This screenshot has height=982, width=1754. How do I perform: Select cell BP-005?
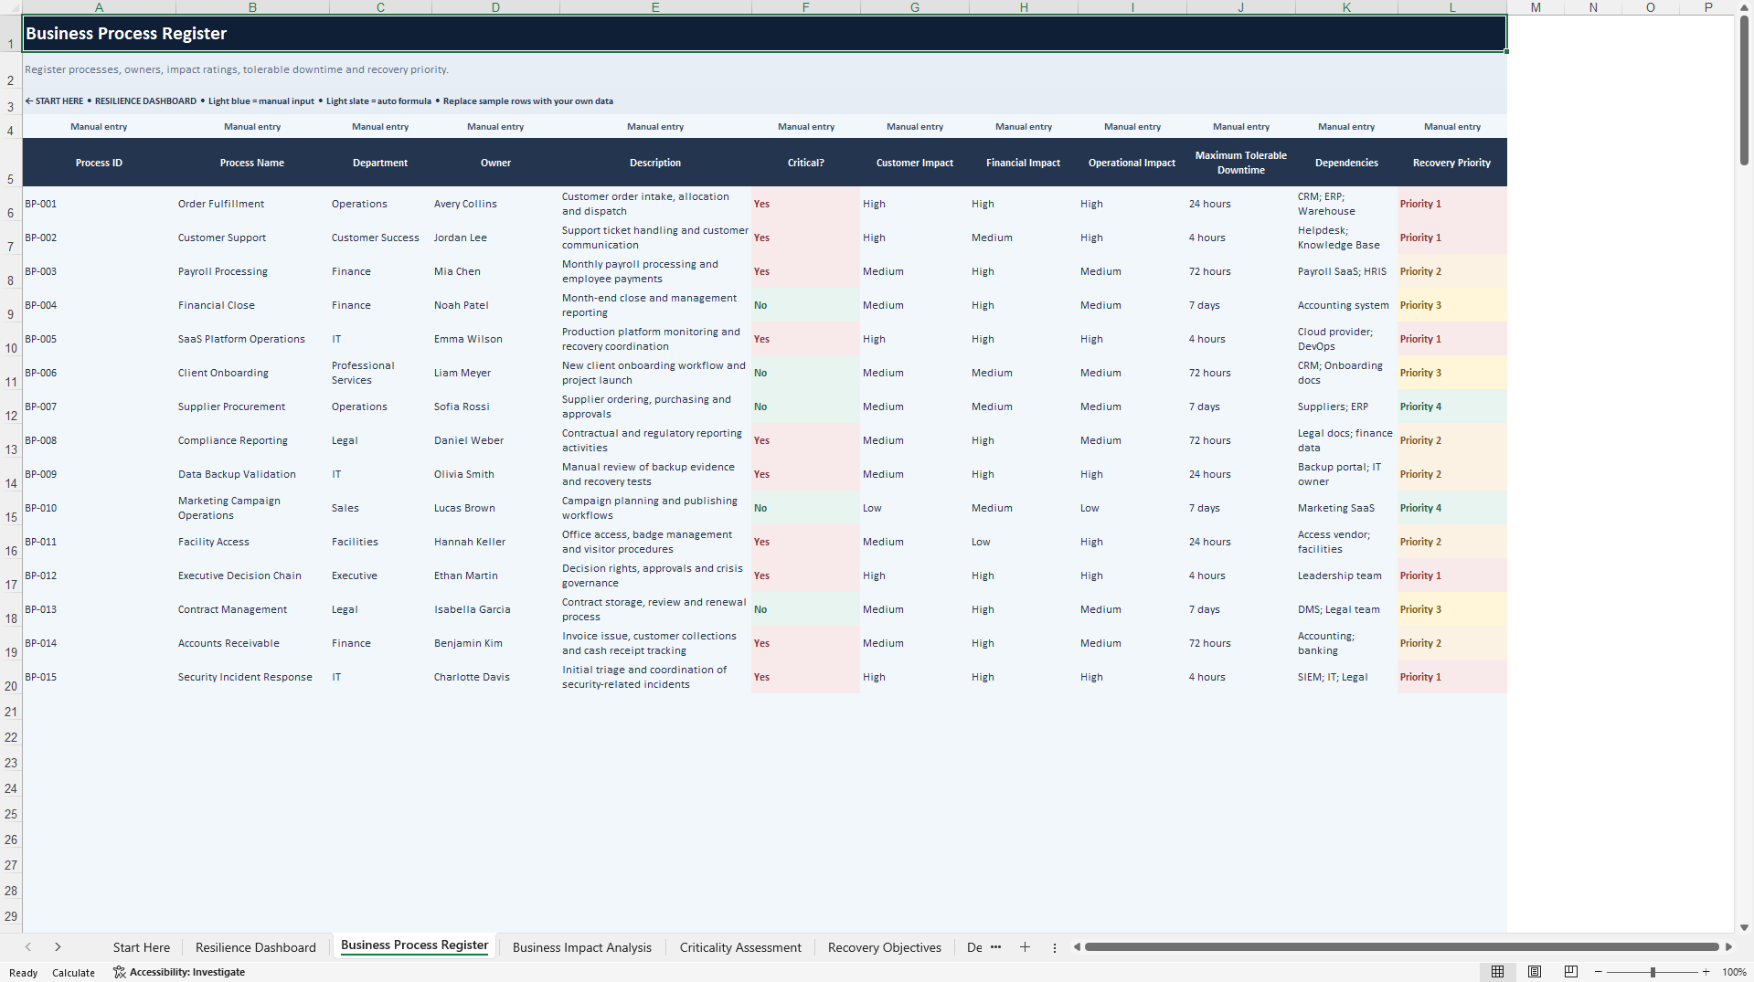(99, 339)
